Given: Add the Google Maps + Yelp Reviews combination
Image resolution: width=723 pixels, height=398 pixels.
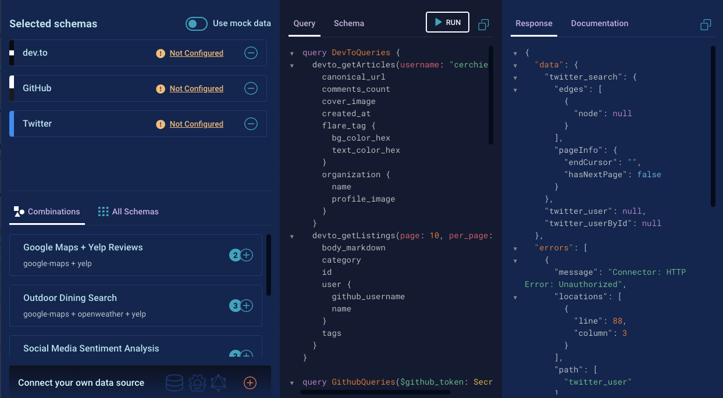Looking at the screenshot, I should point(247,255).
